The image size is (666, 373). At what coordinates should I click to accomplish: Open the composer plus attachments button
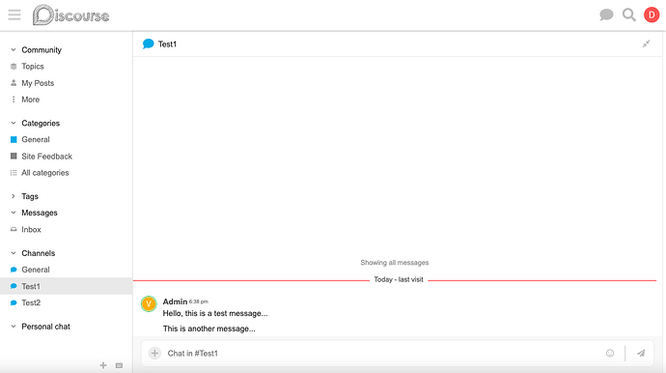154,353
